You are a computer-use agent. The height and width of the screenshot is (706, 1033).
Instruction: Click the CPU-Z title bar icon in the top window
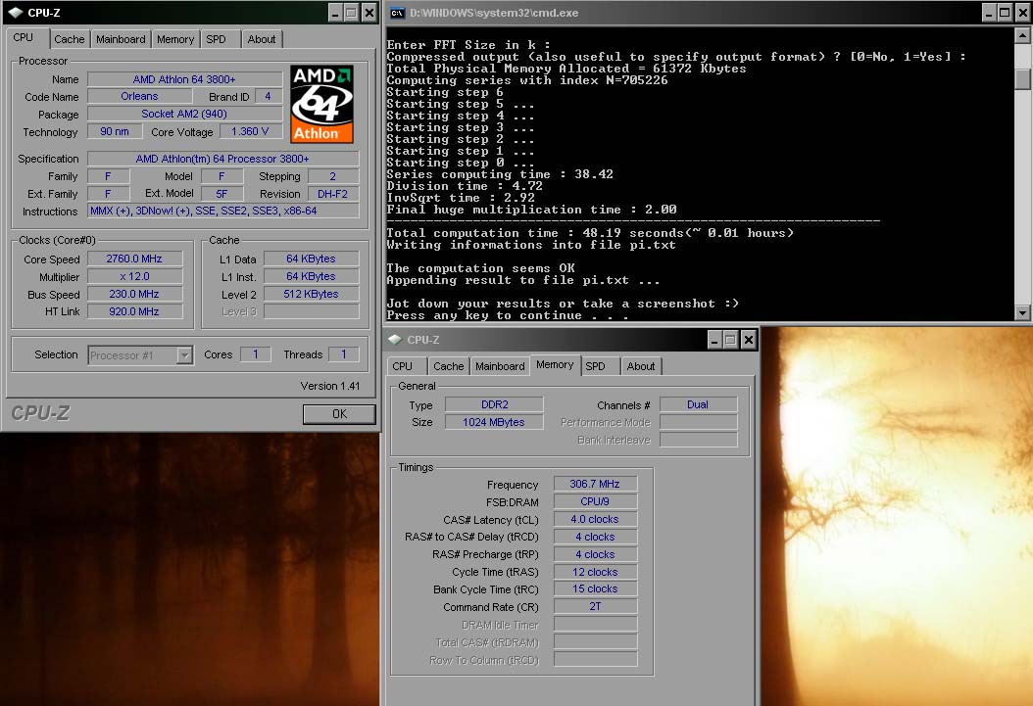[x=15, y=13]
